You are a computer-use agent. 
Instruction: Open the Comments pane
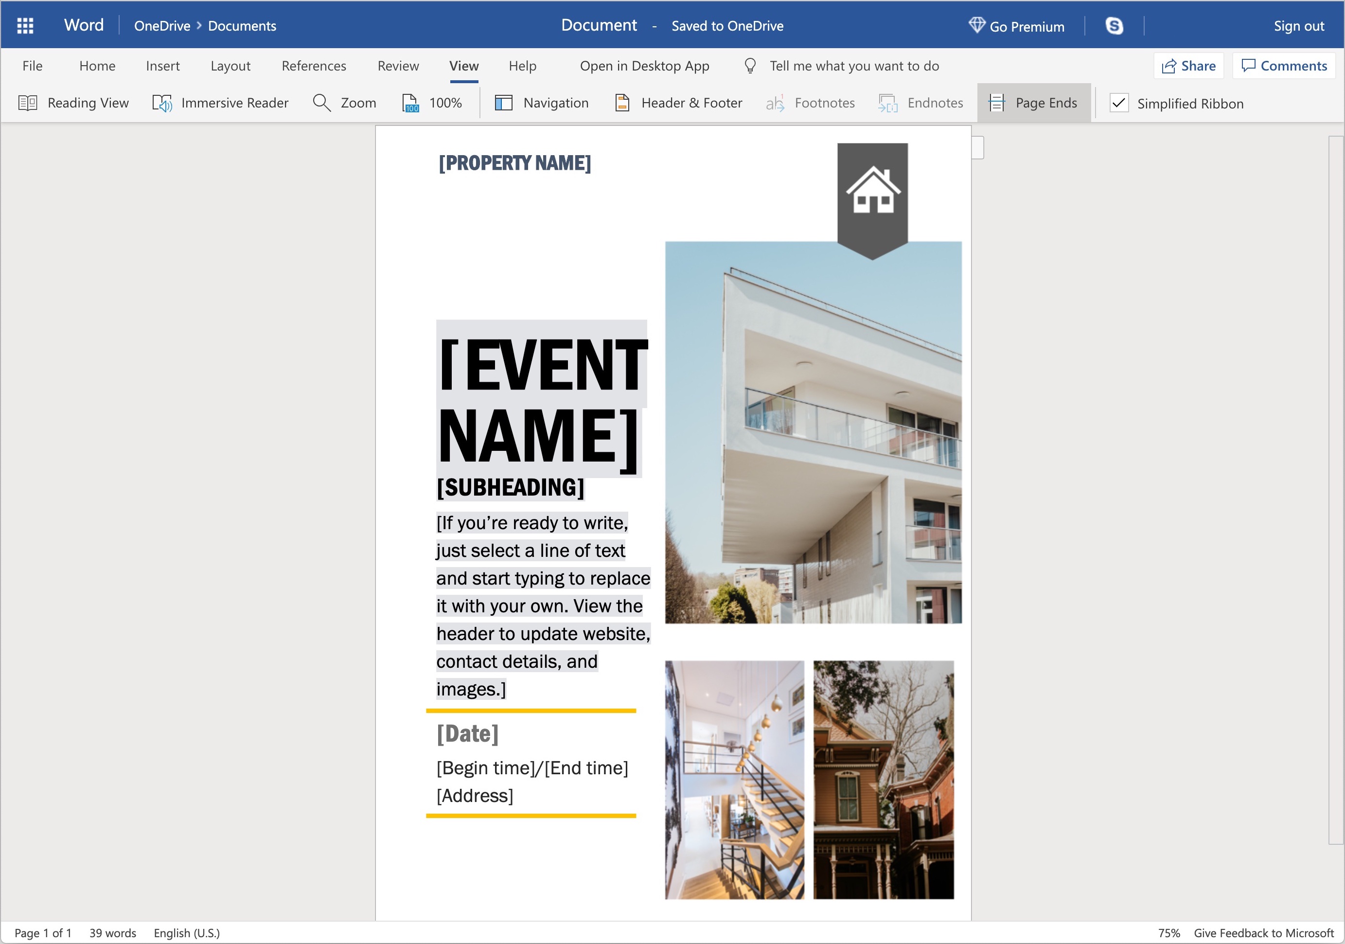pyautogui.click(x=1284, y=66)
